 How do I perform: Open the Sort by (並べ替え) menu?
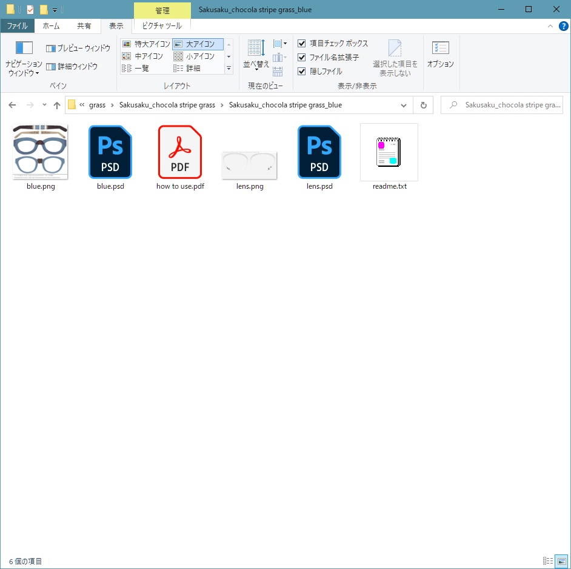coord(256,54)
